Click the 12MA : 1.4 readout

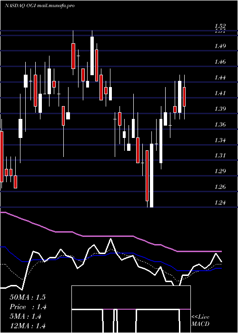pyautogui.click(x=28, y=325)
